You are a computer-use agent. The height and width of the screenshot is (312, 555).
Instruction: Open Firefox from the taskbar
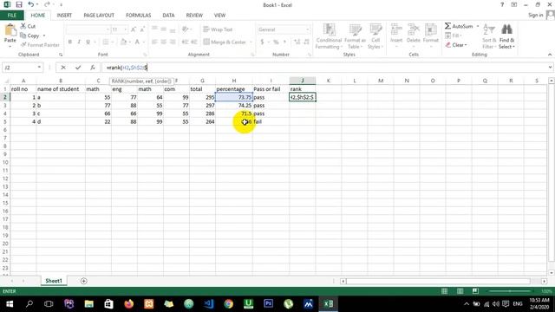(129, 304)
